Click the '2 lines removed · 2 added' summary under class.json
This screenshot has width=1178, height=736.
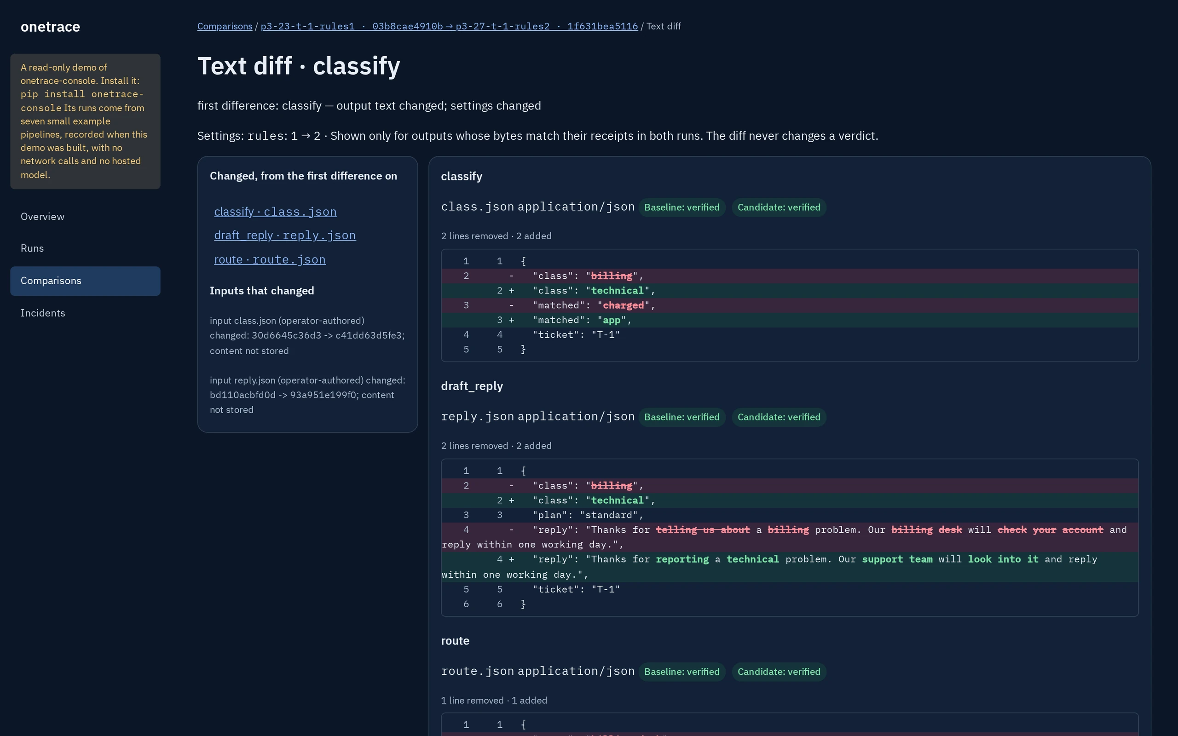(496, 236)
